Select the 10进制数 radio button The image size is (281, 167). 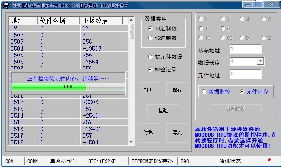150,29
